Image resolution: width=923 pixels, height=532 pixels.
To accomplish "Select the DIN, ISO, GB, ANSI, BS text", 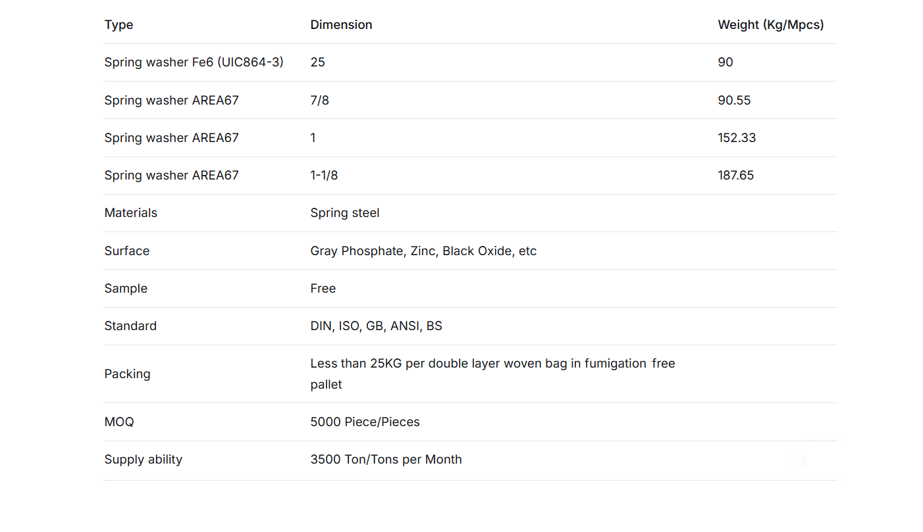I will click(376, 326).
